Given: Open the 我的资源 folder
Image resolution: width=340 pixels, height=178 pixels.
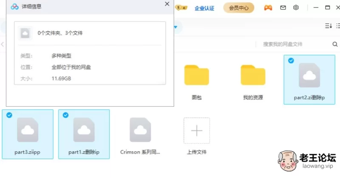Looking at the screenshot, I should point(253,75).
